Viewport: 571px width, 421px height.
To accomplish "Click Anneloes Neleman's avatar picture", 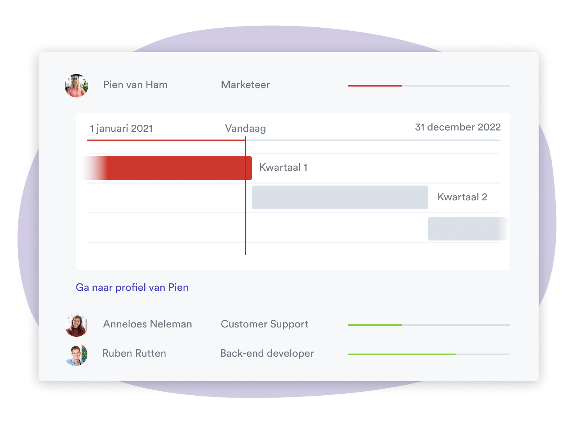I will (x=76, y=325).
